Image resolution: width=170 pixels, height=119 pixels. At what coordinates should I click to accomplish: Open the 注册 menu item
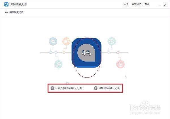(x=126, y=4)
